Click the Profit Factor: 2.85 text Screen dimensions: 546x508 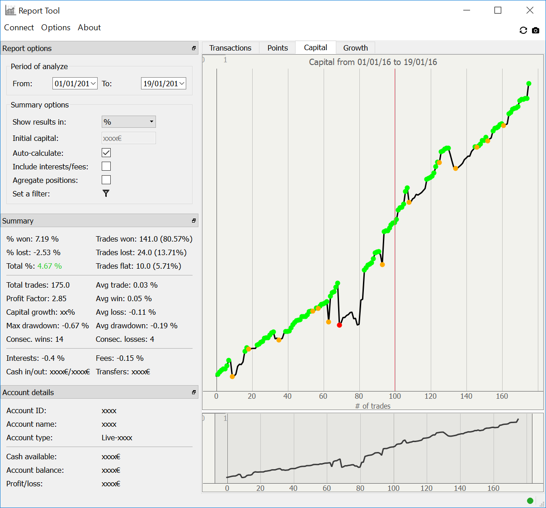(x=36, y=298)
